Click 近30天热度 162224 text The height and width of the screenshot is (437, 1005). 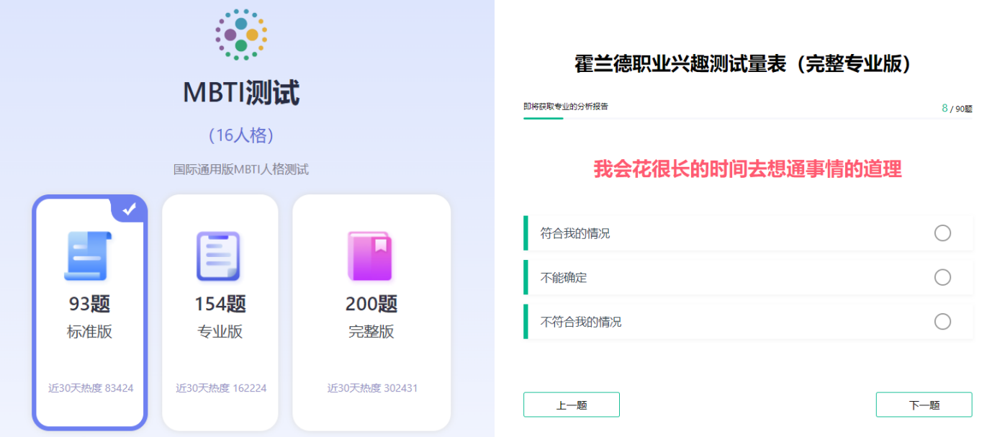click(221, 388)
